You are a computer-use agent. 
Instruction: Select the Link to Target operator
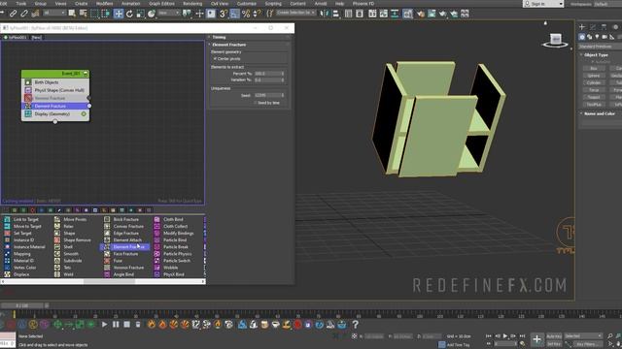[21, 219]
